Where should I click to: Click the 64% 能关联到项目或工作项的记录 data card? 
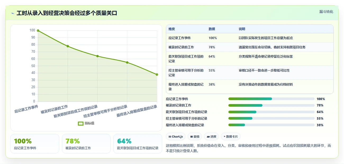(138, 144)
